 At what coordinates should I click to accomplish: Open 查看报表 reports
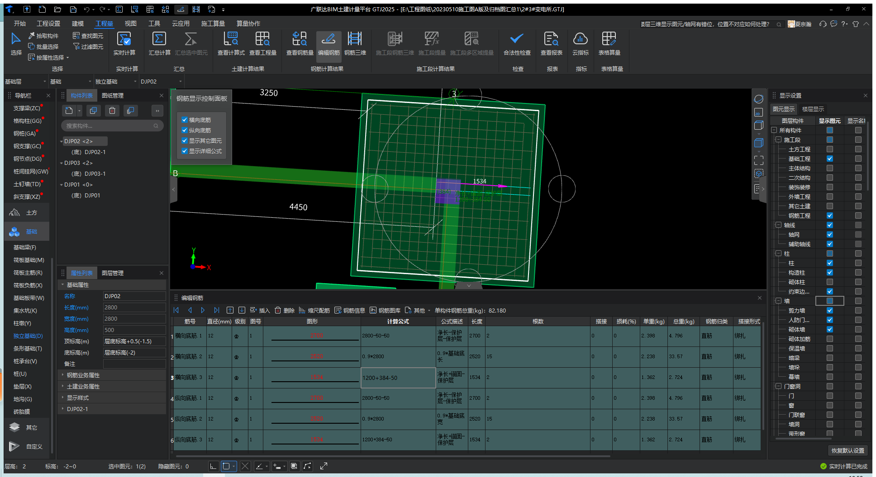pos(551,44)
